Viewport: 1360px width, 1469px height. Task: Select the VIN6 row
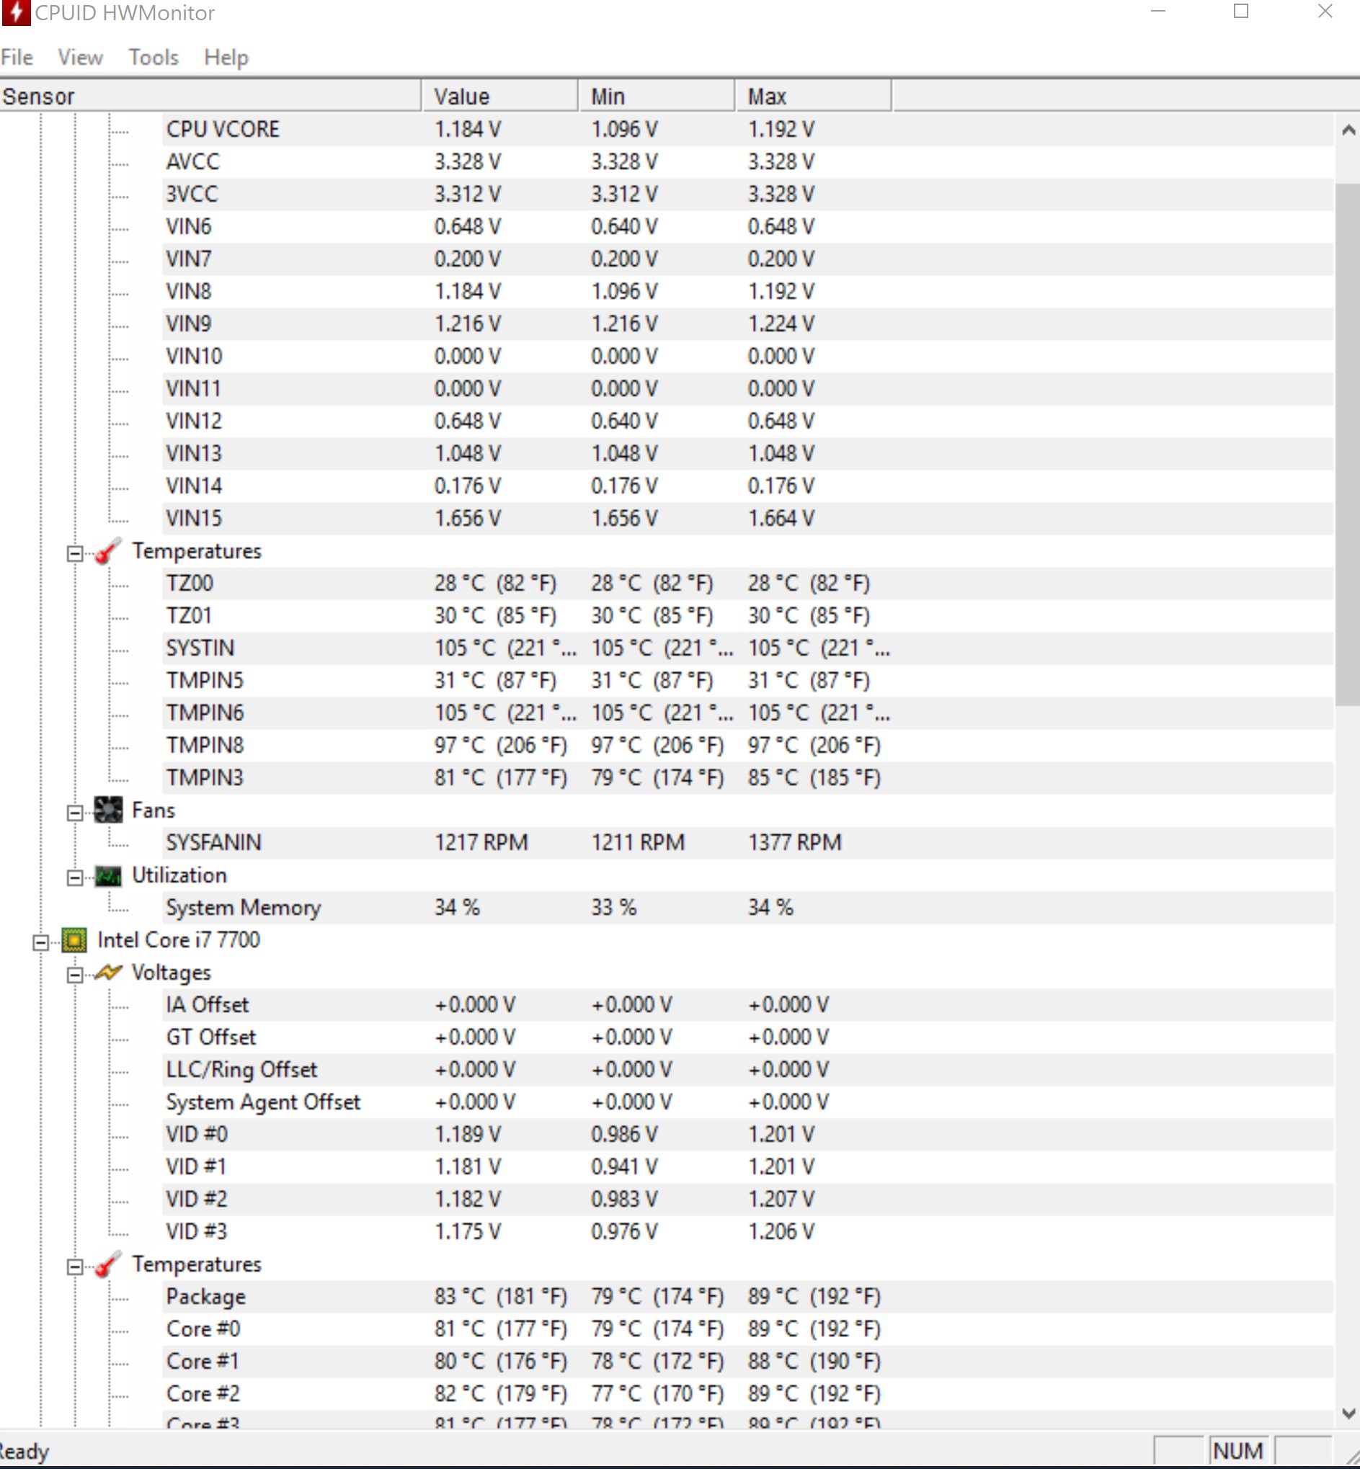pyautogui.click(x=748, y=226)
